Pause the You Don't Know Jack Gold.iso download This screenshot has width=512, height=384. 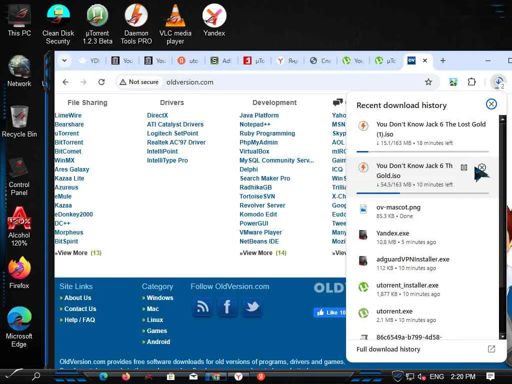(x=464, y=167)
